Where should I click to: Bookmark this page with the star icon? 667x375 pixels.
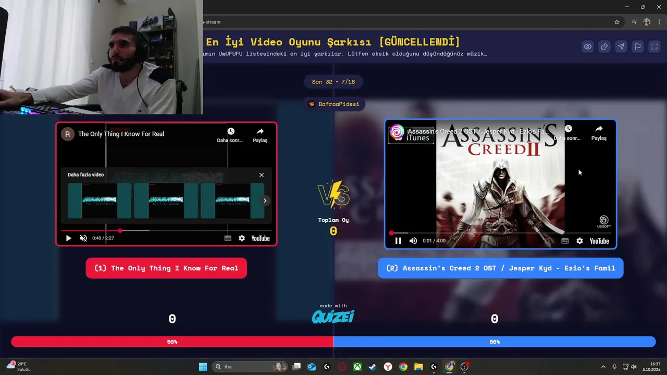pos(617,22)
